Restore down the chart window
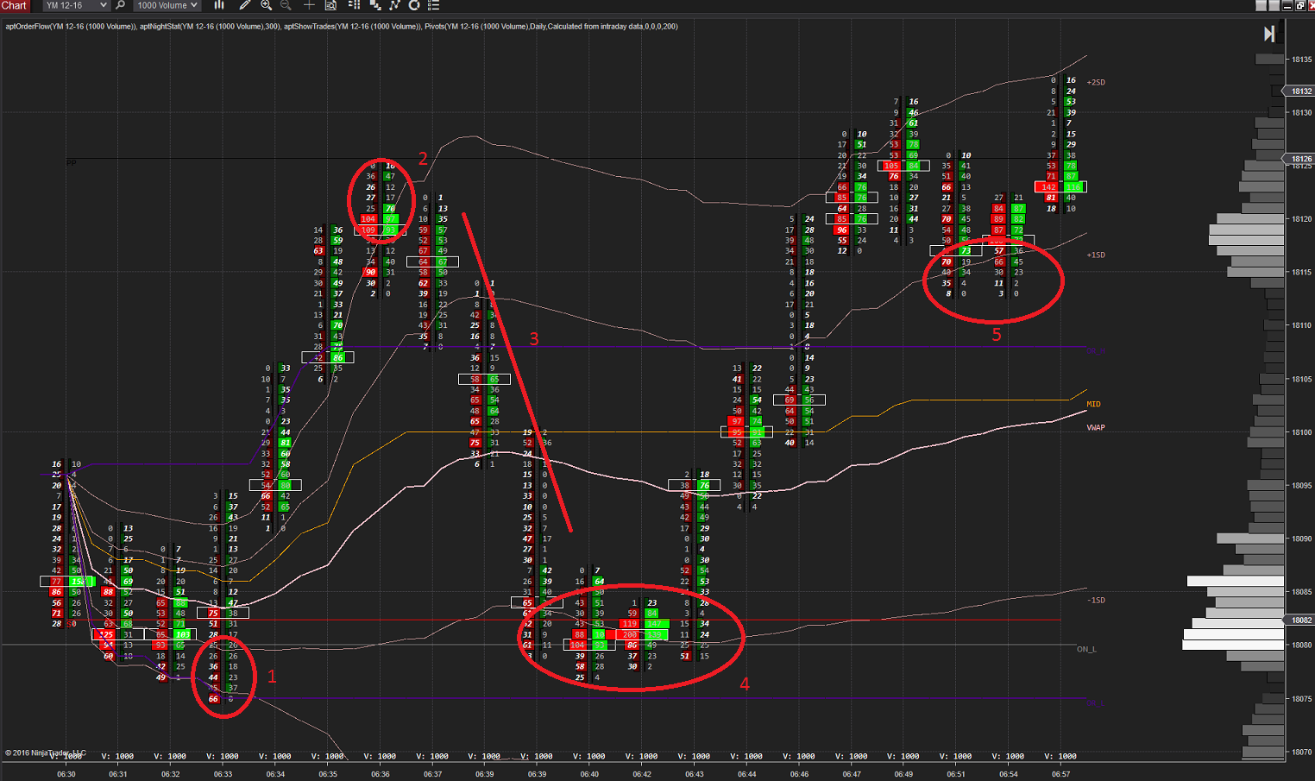This screenshot has width=1315, height=781. point(1299,5)
